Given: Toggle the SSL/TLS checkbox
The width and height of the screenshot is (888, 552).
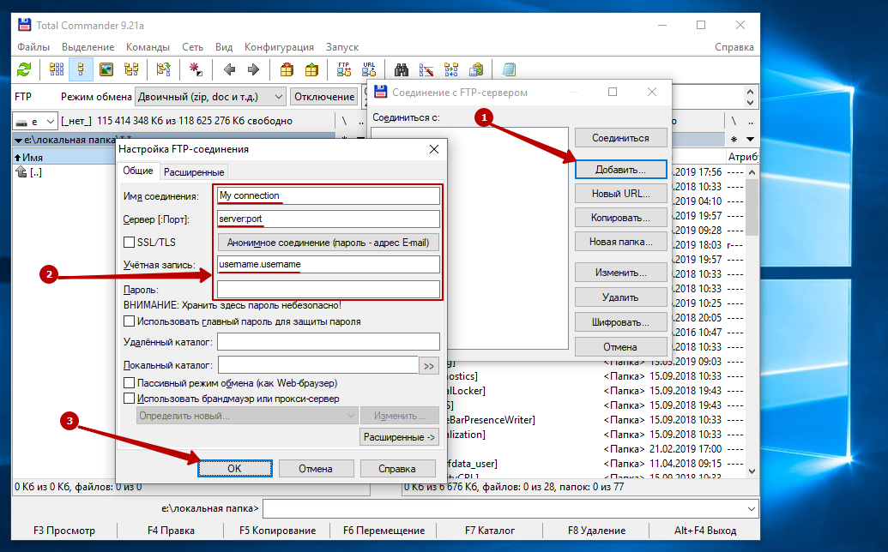Looking at the screenshot, I should point(129,242).
